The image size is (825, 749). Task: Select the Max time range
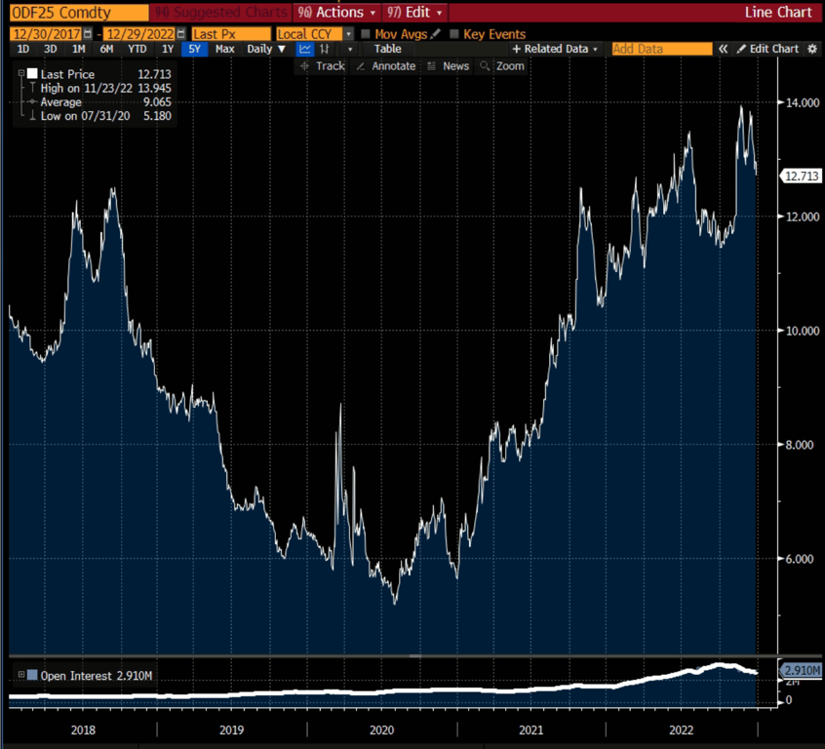[x=224, y=49]
